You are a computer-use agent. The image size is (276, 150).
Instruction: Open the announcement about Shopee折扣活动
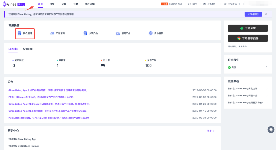point(42,97)
